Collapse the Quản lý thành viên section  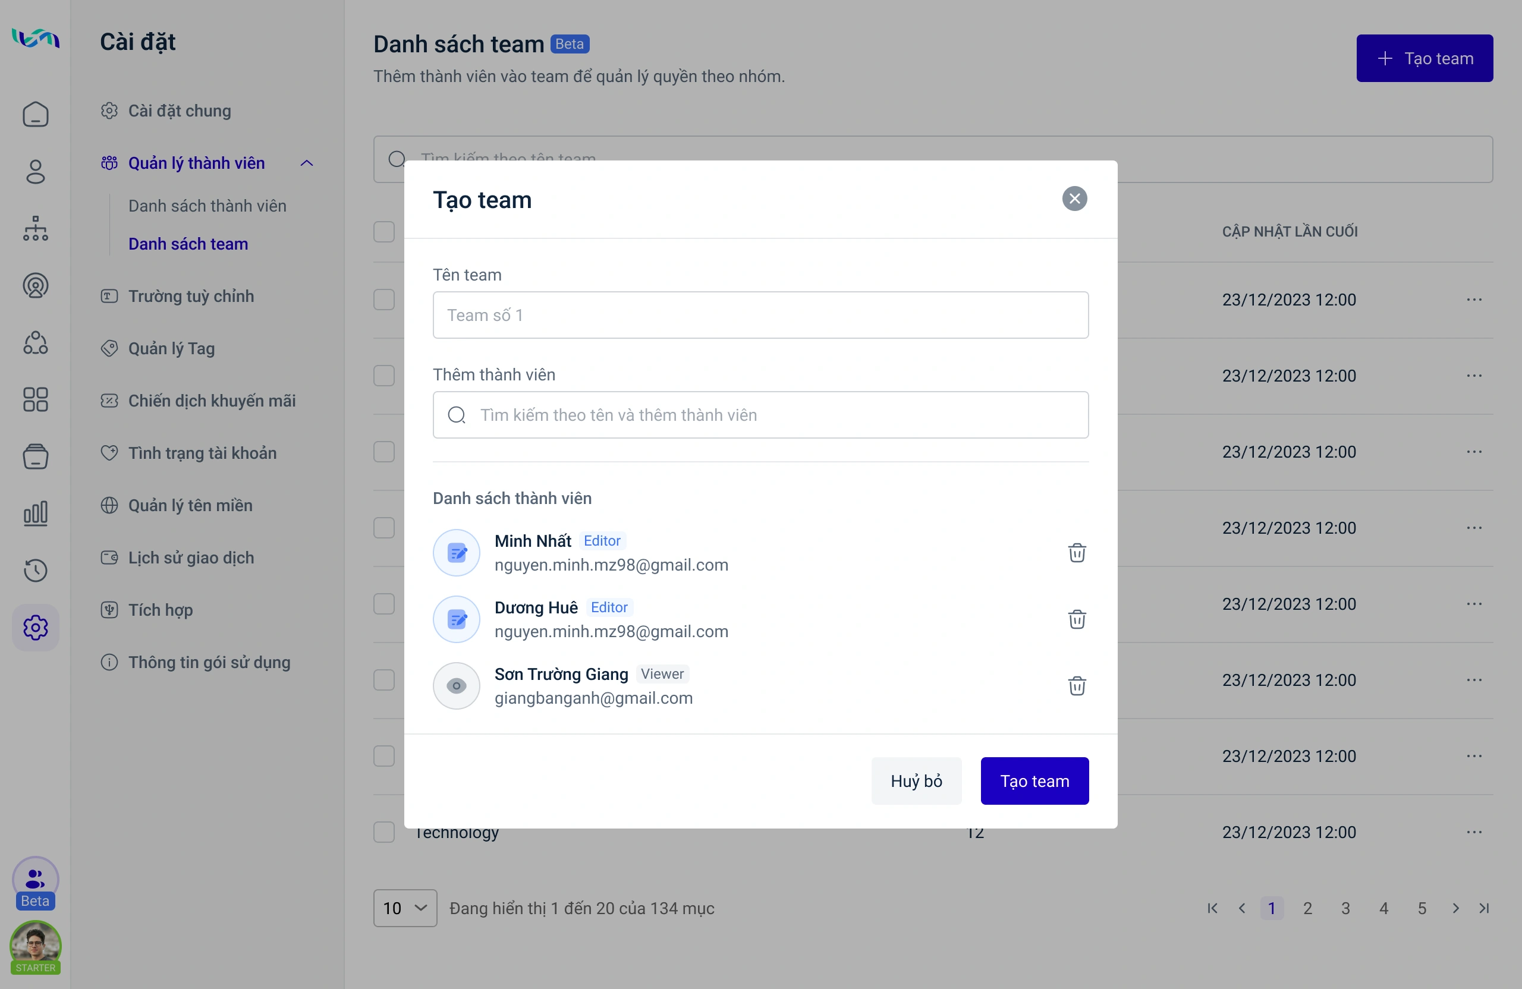307,163
